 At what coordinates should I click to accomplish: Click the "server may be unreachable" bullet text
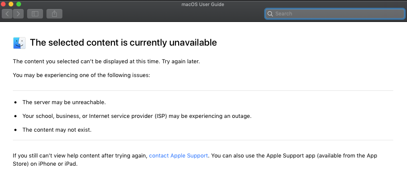pos(64,102)
